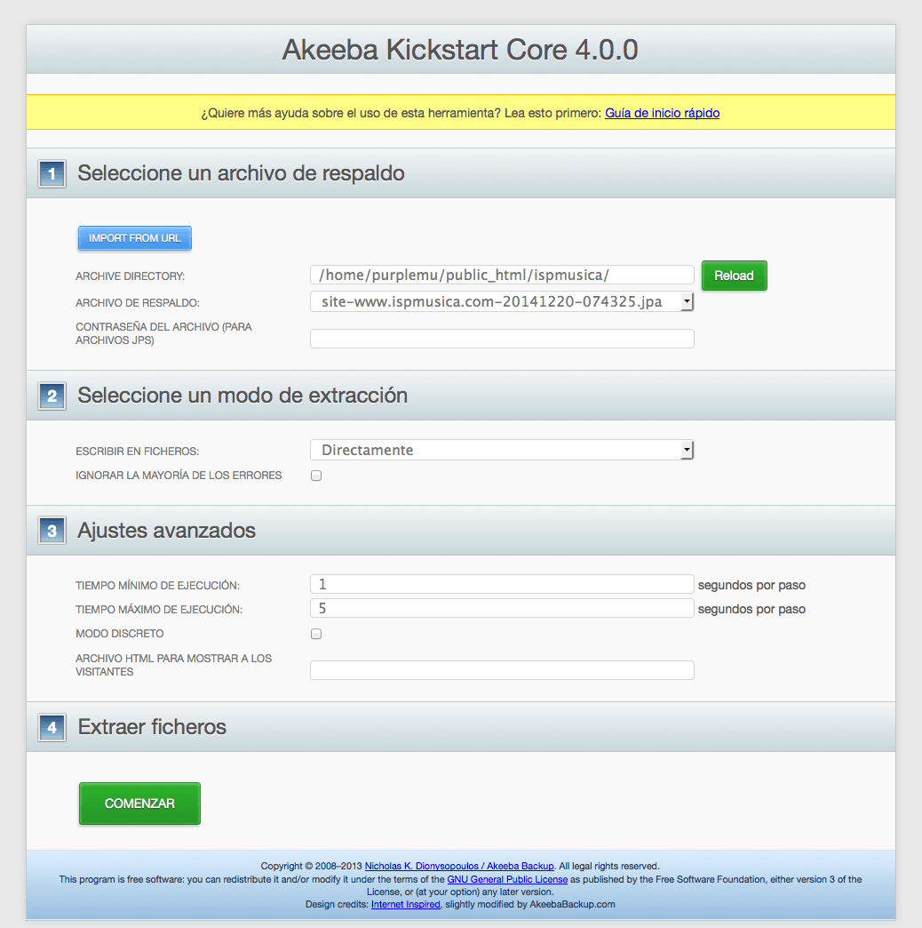Toggle the Modo discreto checkbox

(x=316, y=634)
